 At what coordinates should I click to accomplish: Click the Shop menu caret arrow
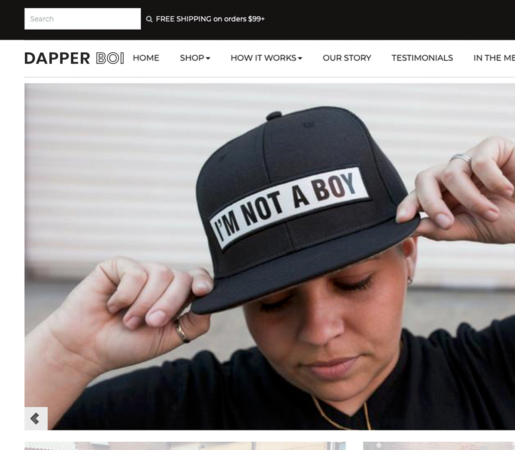[x=208, y=58]
